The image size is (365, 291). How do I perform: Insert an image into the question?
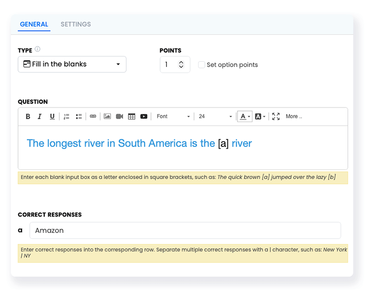coord(108,116)
